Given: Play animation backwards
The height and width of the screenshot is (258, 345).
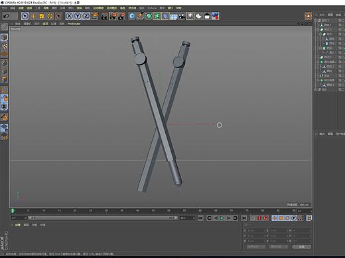Looking at the screenshot, I should 216,218.
